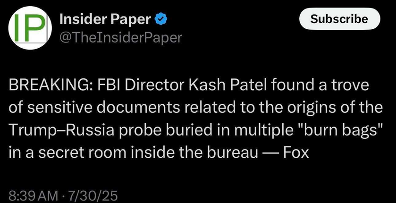Viewport: 396px width, 203px height.
Task: Open the Insider Paper display name
Action: tap(105, 19)
